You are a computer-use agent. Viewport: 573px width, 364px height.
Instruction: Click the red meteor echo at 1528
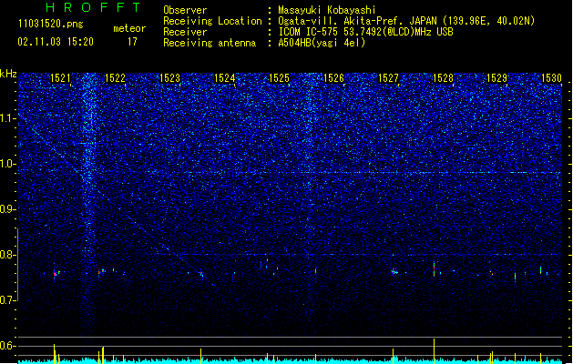(x=435, y=268)
